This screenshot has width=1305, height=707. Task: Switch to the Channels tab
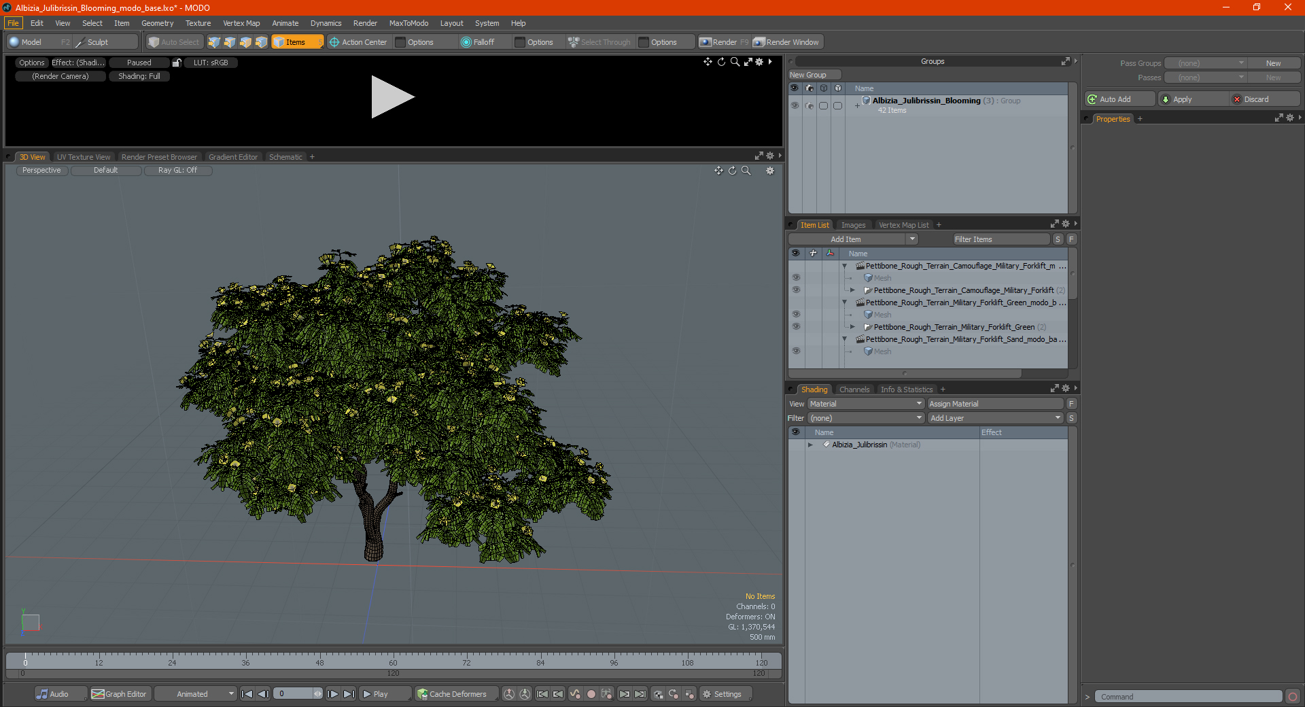coord(854,390)
